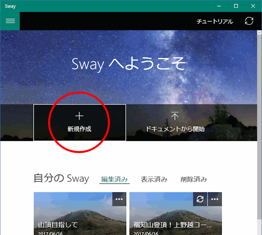Open more options on 福知山登頂 card
Image resolution: width=262 pixels, height=235 pixels.
(x=215, y=199)
